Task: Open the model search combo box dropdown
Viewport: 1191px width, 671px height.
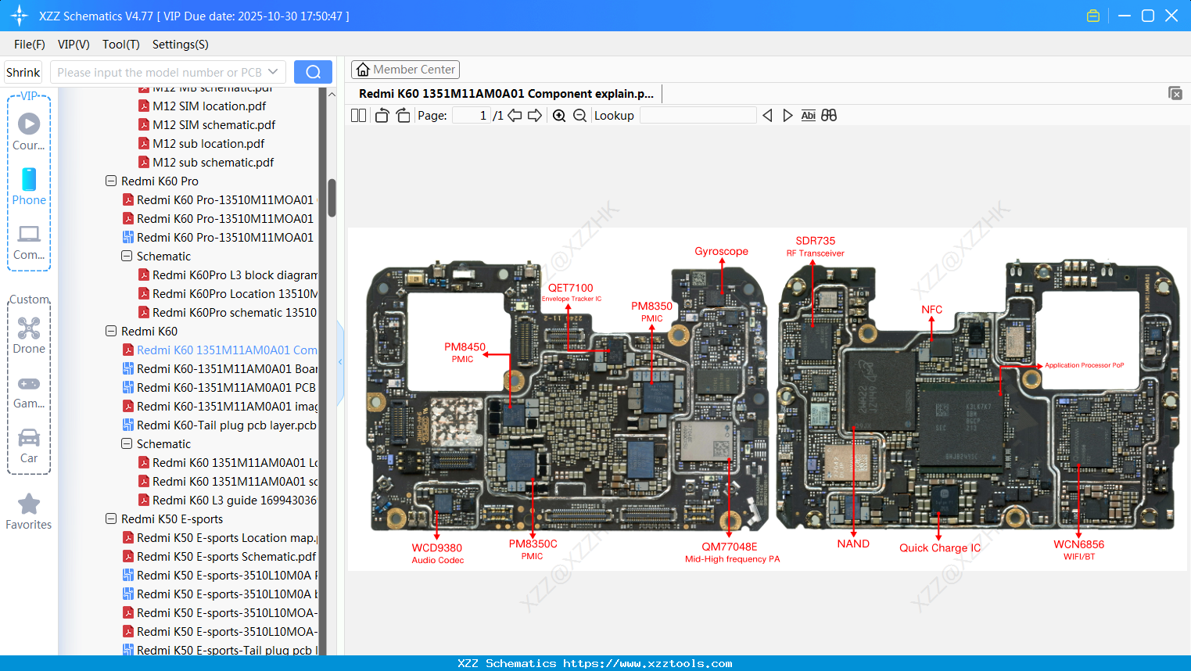Action: pos(273,71)
